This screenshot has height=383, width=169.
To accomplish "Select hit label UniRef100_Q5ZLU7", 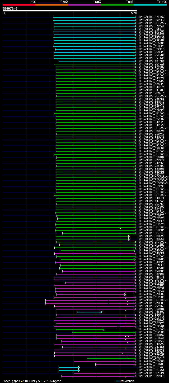I will (152, 119).
